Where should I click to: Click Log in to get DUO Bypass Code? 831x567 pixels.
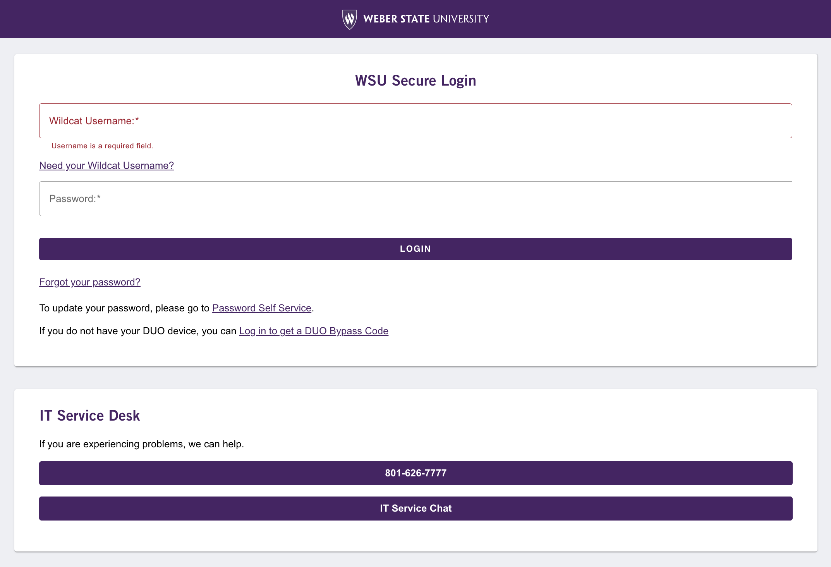click(314, 331)
